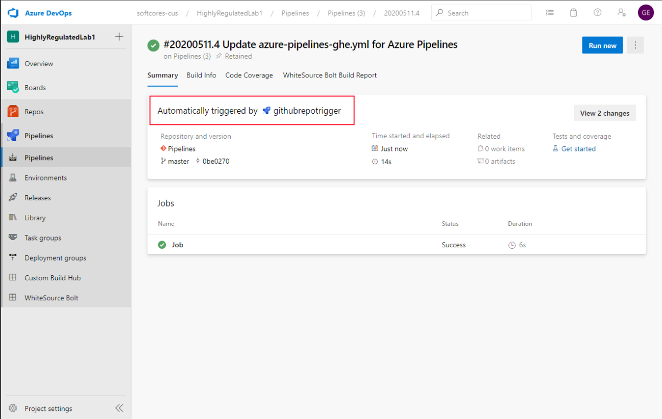Open the GE account avatar

(x=646, y=13)
